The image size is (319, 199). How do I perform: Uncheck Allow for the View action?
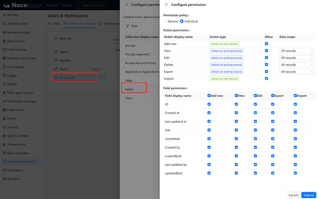click(266, 51)
